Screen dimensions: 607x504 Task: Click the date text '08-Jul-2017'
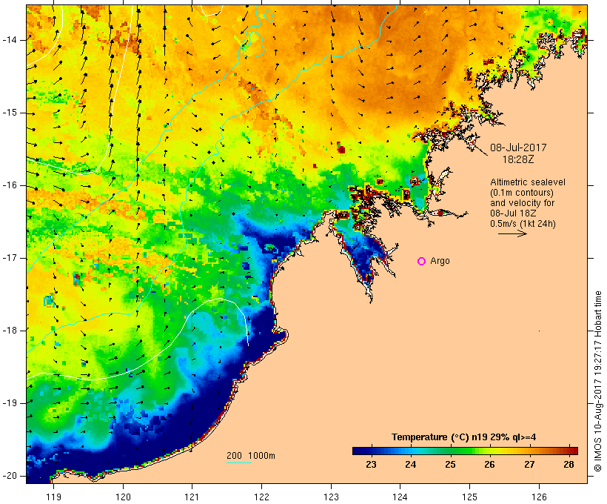[518, 147]
